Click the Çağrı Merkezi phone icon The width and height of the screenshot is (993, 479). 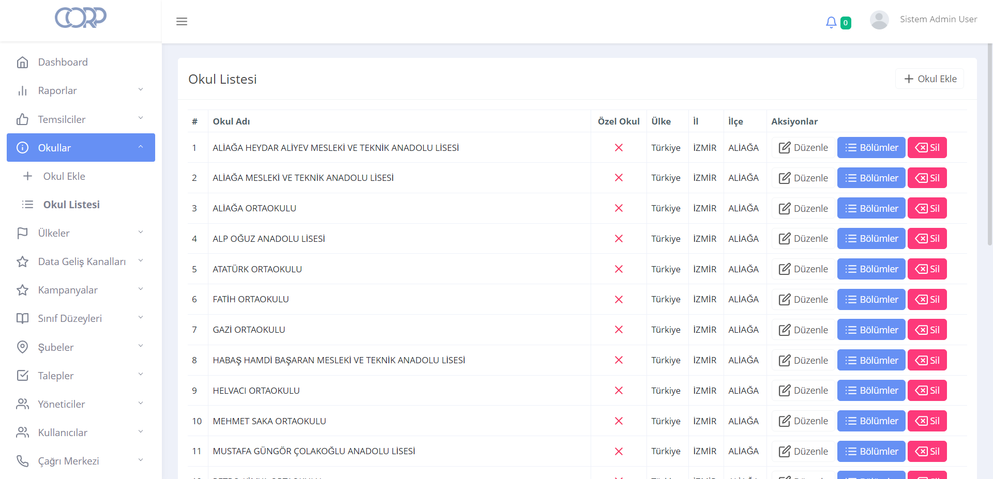pyautogui.click(x=22, y=461)
